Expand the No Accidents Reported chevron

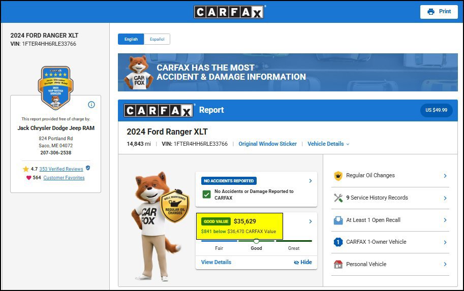pyautogui.click(x=311, y=181)
